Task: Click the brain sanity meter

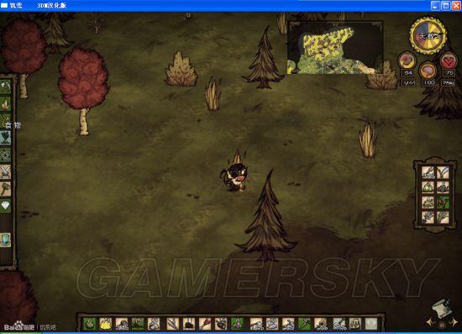Action: click(x=428, y=70)
